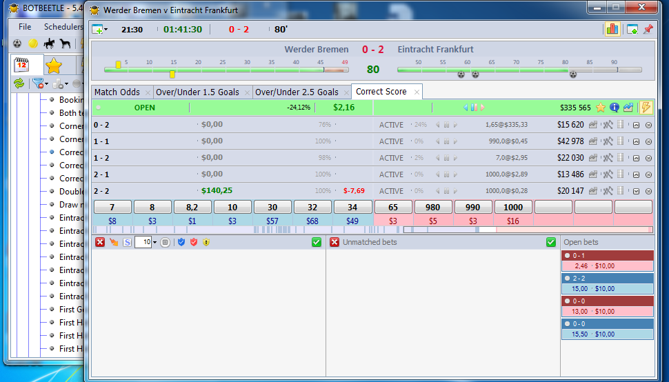Click the detach window icon beside the pin
The width and height of the screenshot is (669, 382).
(x=632, y=29)
